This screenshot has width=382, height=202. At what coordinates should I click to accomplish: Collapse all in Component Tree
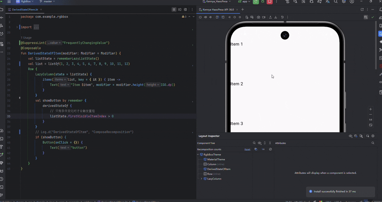(270, 143)
